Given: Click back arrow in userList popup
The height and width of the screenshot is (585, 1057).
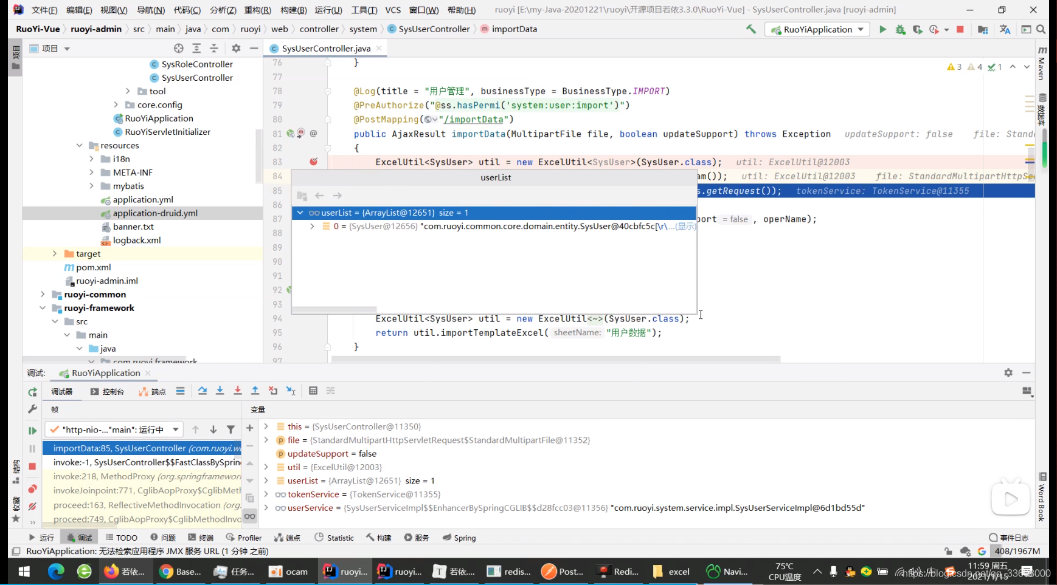Looking at the screenshot, I should pos(319,196).
